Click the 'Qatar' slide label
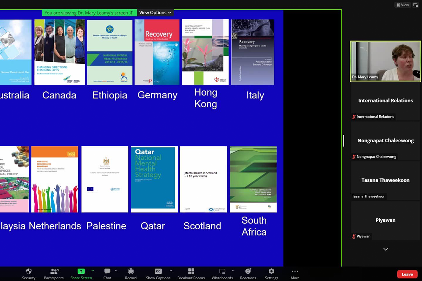 pos(153,226)
